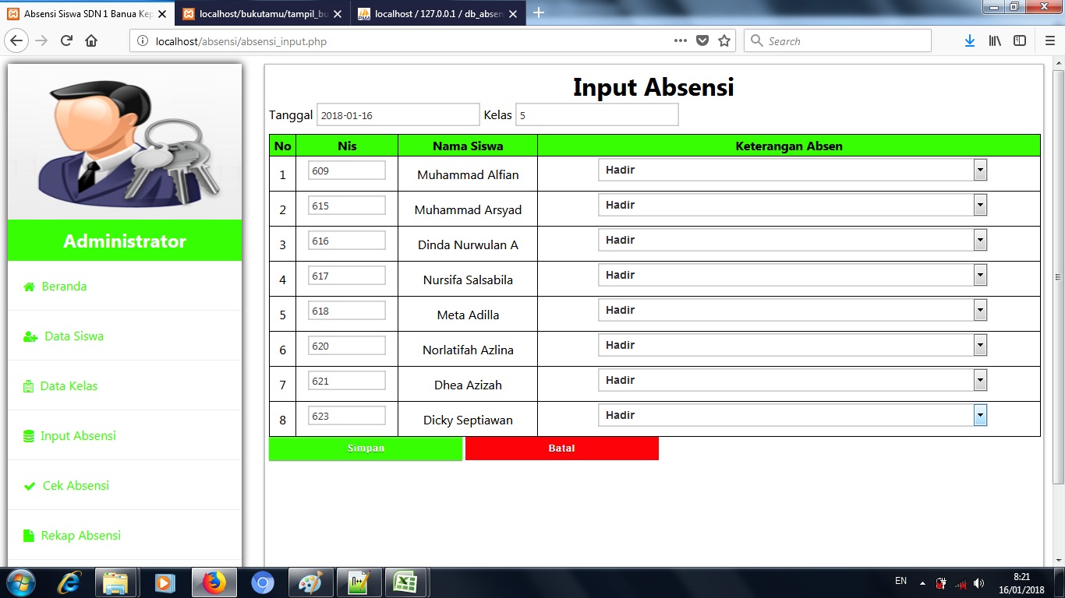Expand the Keterangan Absen dropdown for Meta Adilla
Image resolution: width=1065 pixels, height=598 pixels.
[x=980, y=309]
